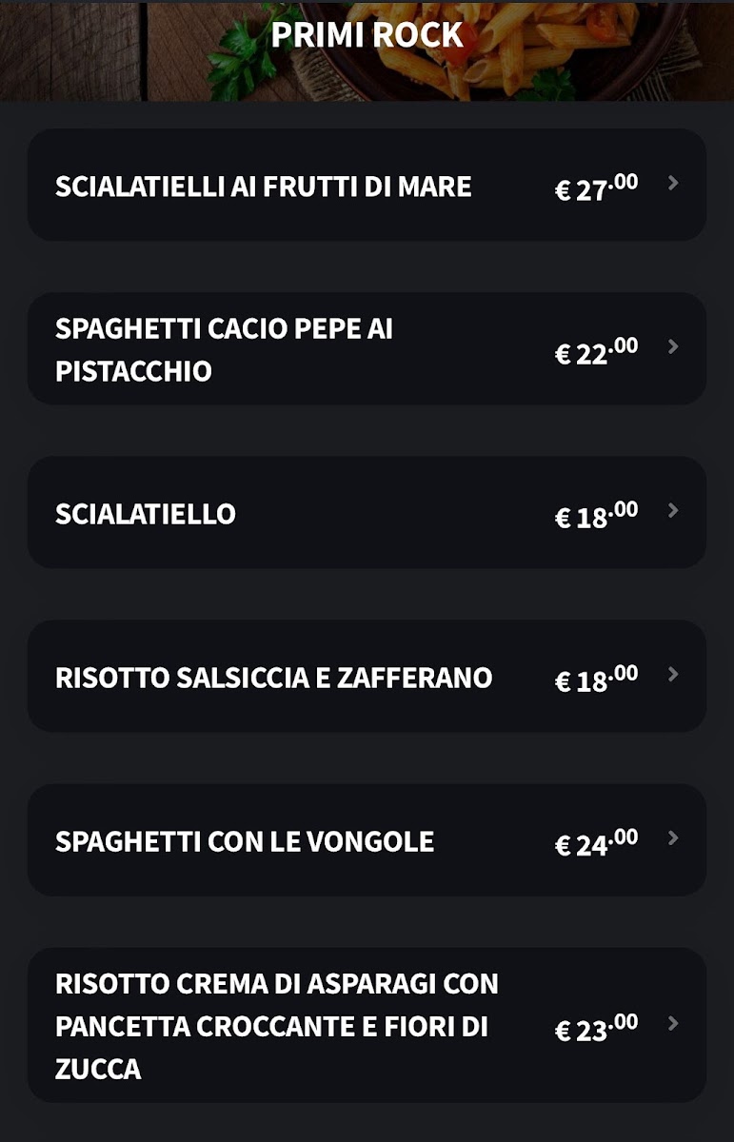The width and height of the screenshot is (734, 1142).
Task: View the Spaghetti con le Vongole dish name
Action: (245, 841)
